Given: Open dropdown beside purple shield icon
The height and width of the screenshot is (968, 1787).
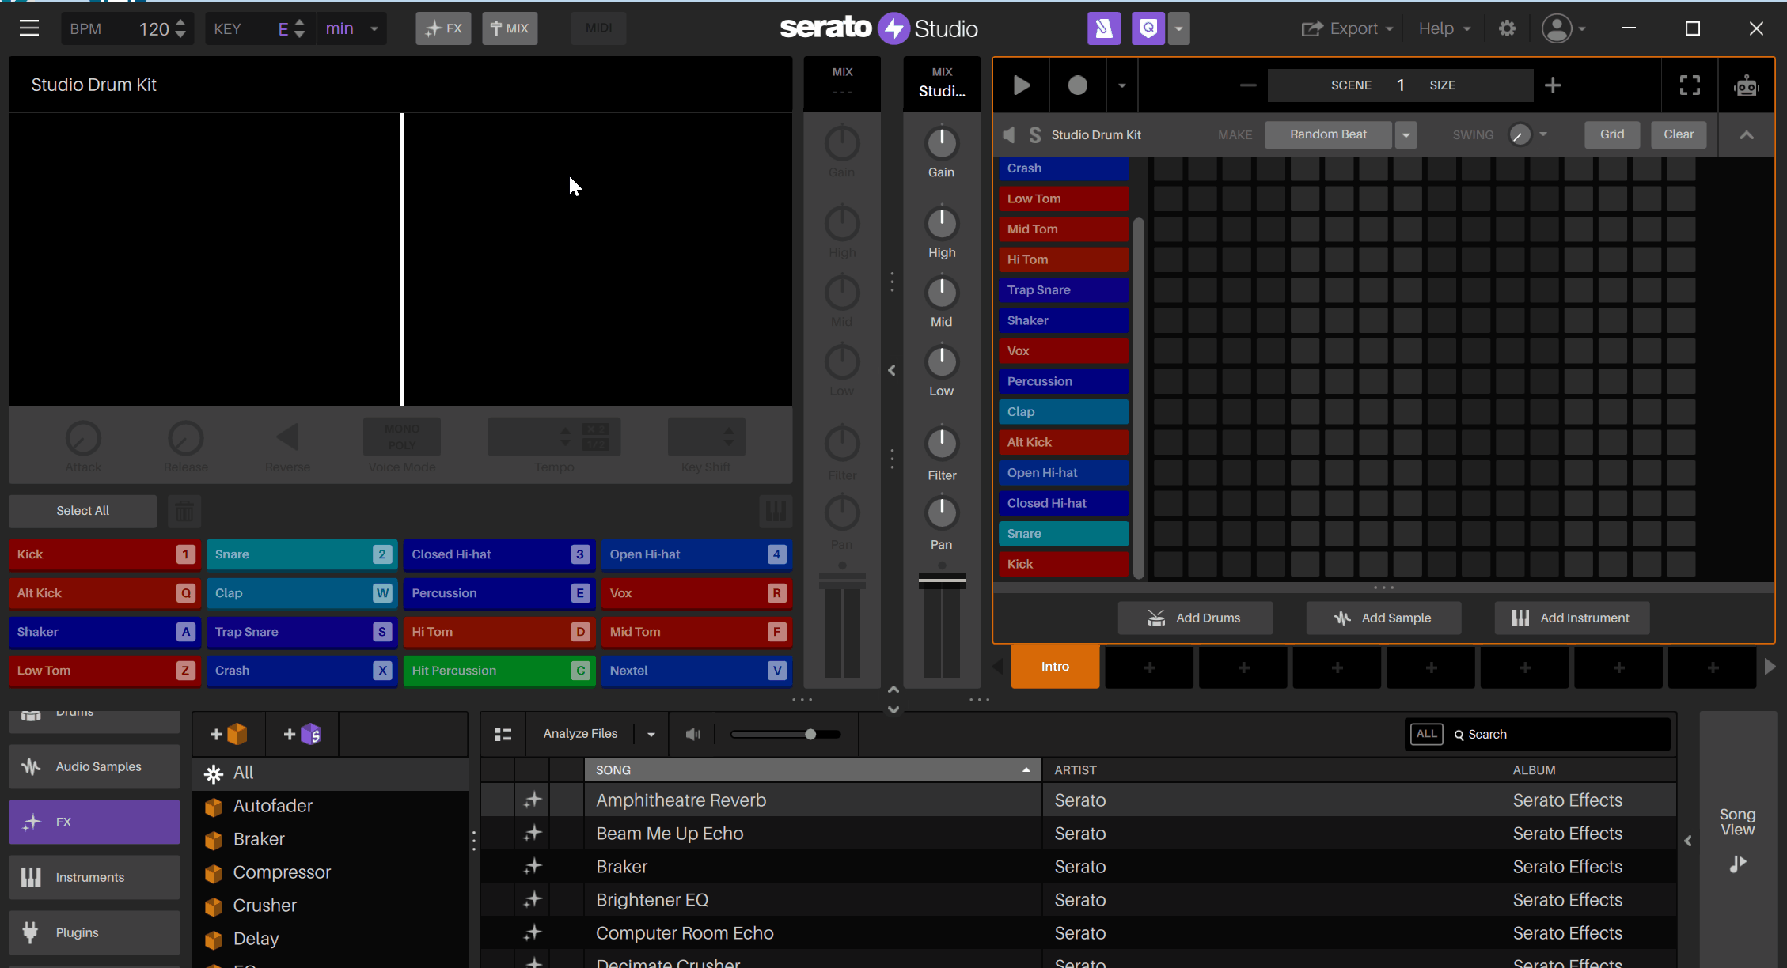Looking at the screenshot, I should pos(1178,28).
